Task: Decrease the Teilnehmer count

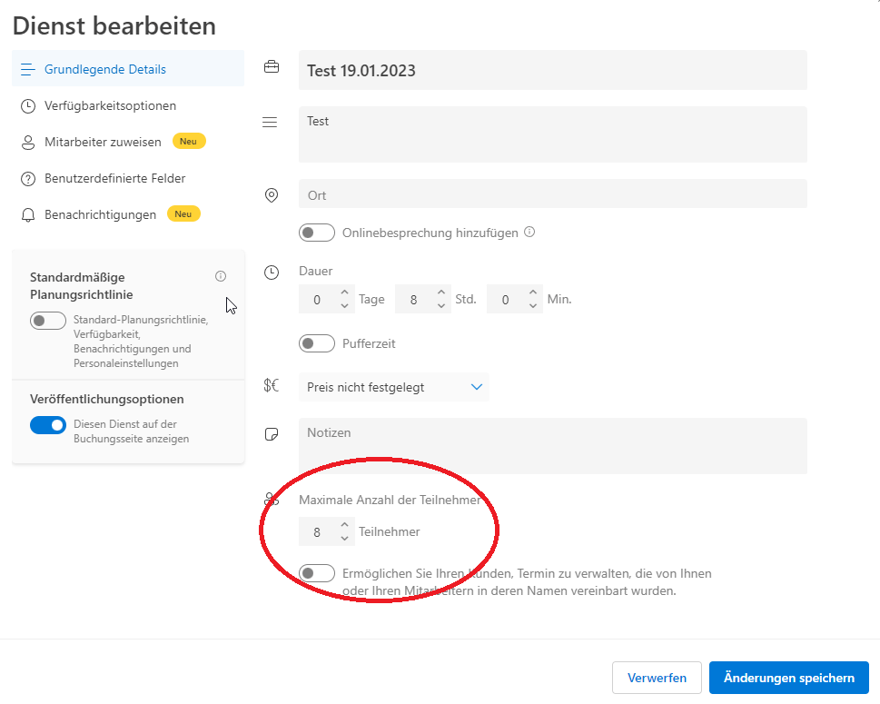Action: click(x=344, y=539)
